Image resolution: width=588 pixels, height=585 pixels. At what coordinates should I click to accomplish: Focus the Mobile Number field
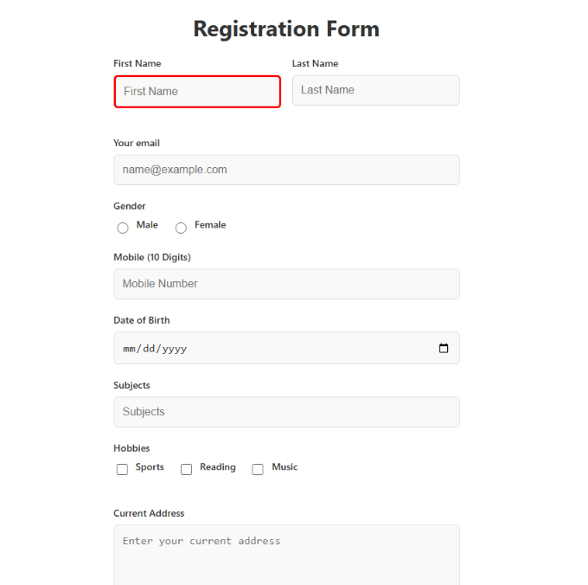pos(286,284)
